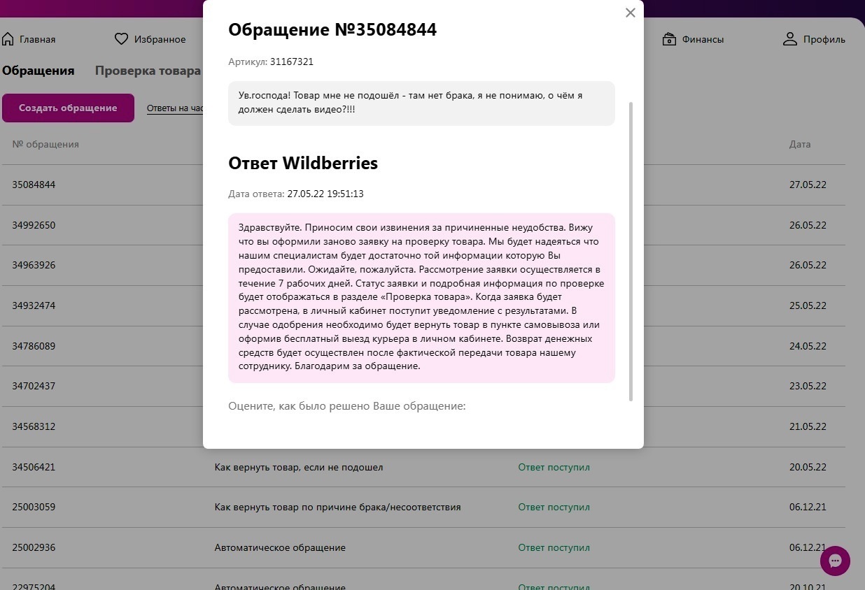Open Favorites heart icon
Viewport: 865px width, 590px height.
coord(122,39)
